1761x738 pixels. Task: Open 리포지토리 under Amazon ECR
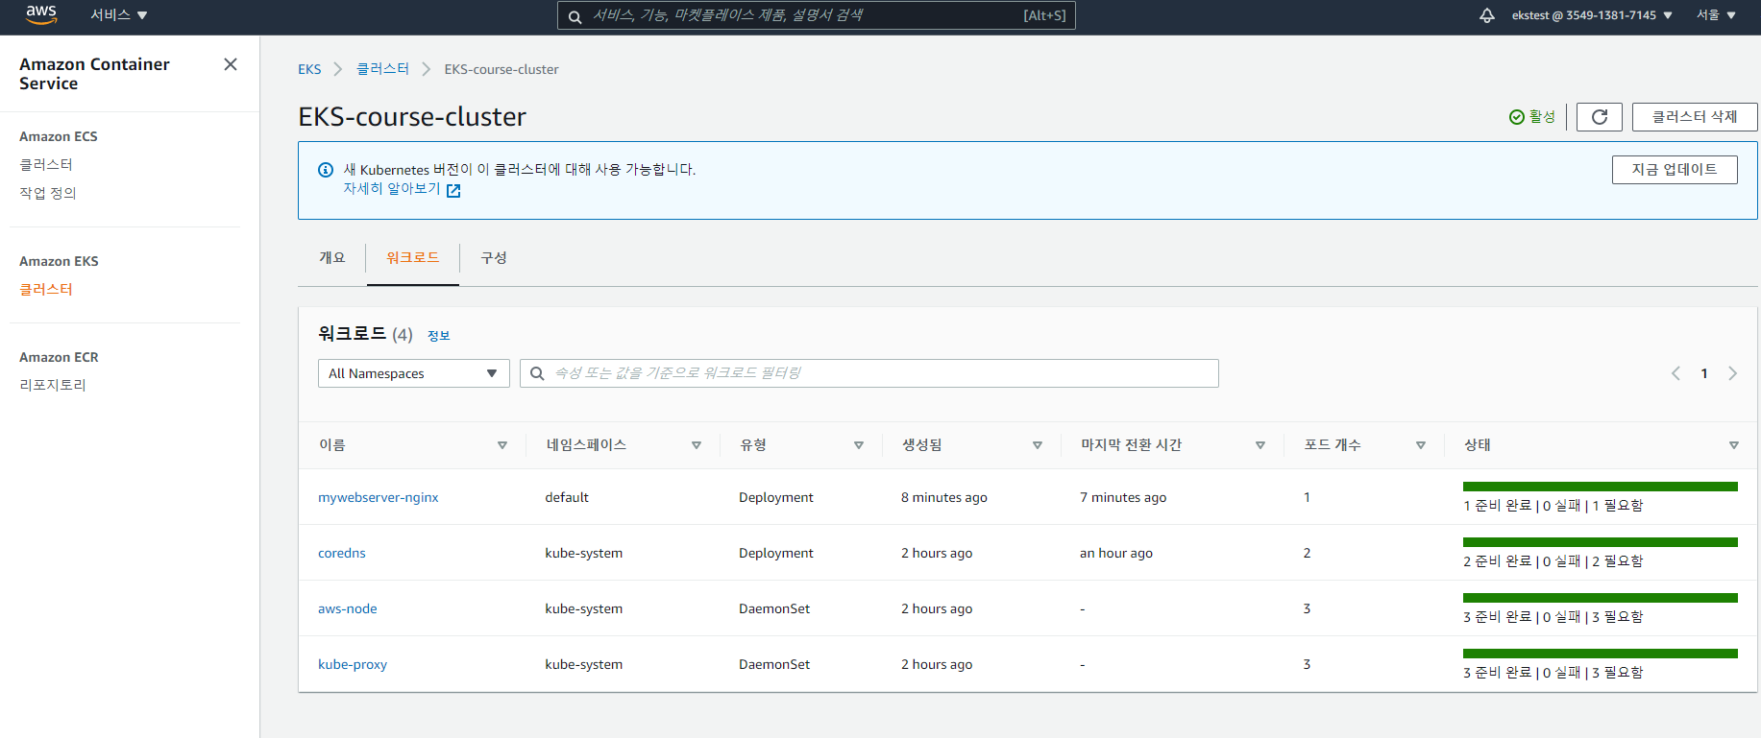(53, 385)
